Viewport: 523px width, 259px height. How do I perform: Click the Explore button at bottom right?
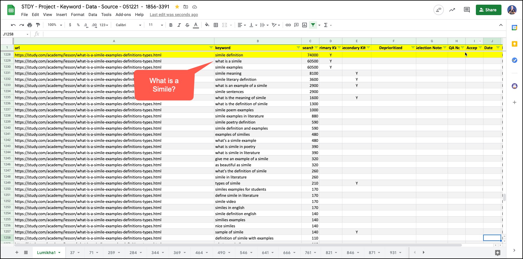(x=497, y=253)
